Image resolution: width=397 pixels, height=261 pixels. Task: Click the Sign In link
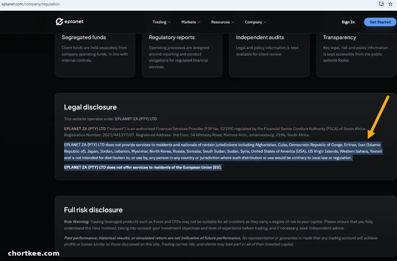348,22
